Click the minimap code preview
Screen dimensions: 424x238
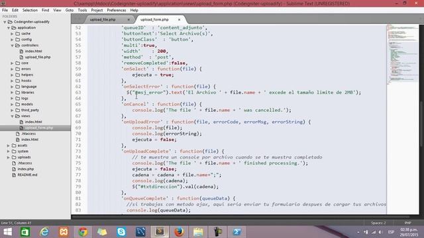click(x=403, y=54)
